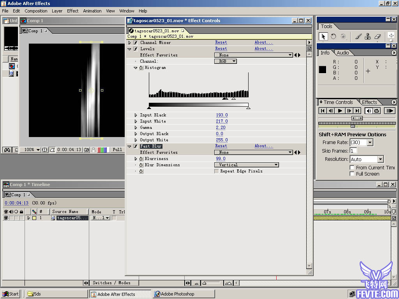
Task: Expand the Channel Mixer effect
Action: (x=130, y=43)
